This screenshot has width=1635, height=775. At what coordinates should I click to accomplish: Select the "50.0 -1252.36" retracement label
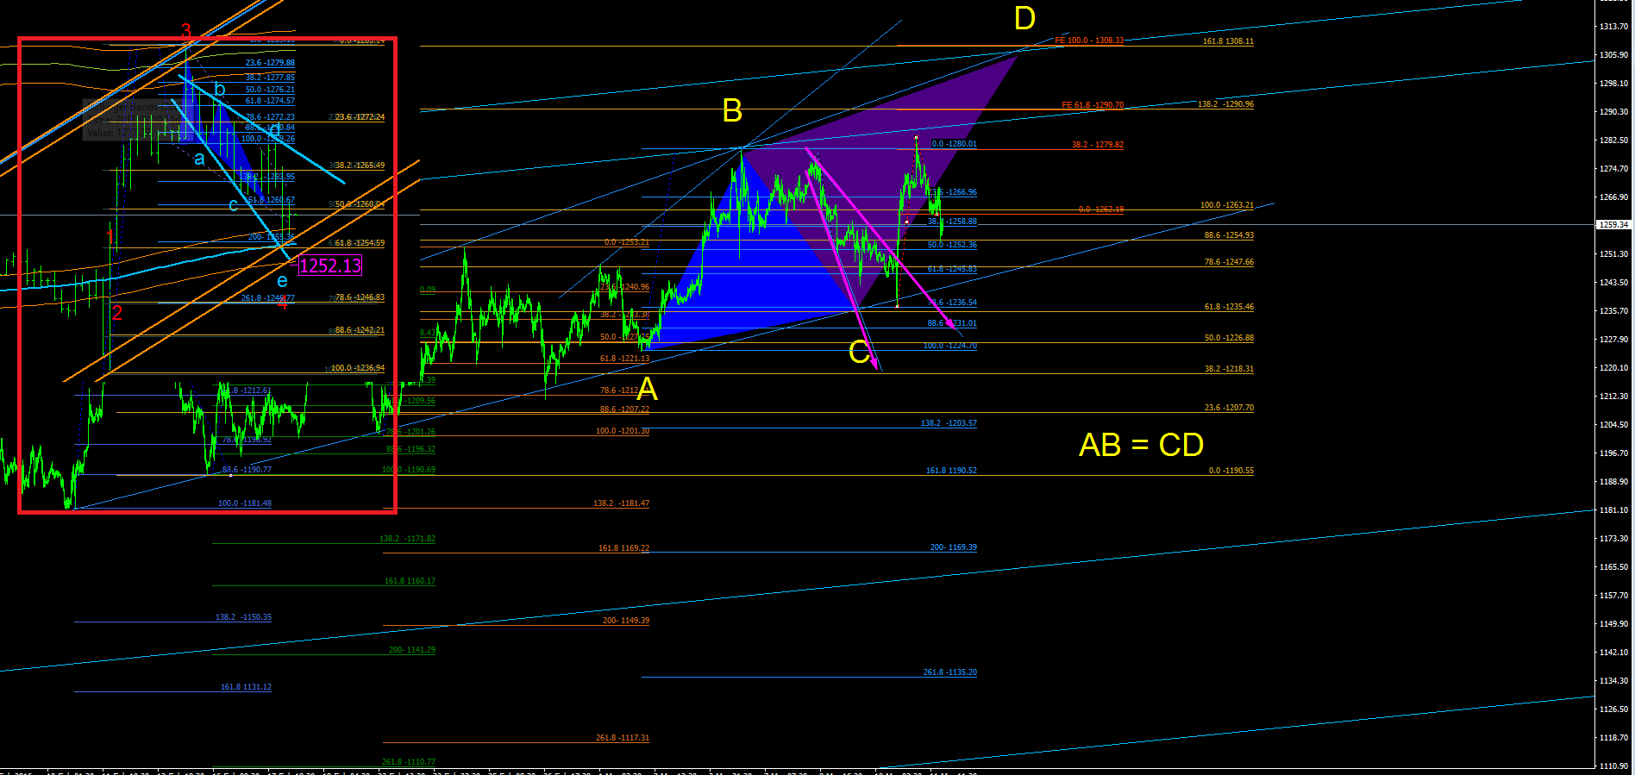(x=952, y=245)
